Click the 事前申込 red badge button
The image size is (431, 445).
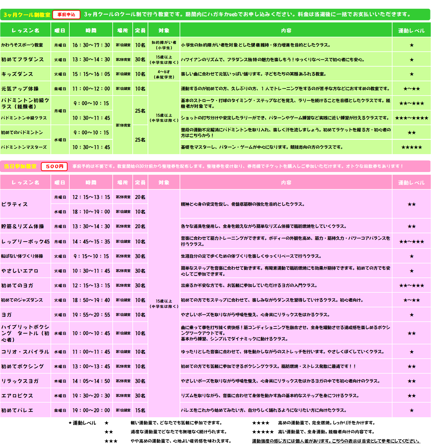tap(66, 15)
